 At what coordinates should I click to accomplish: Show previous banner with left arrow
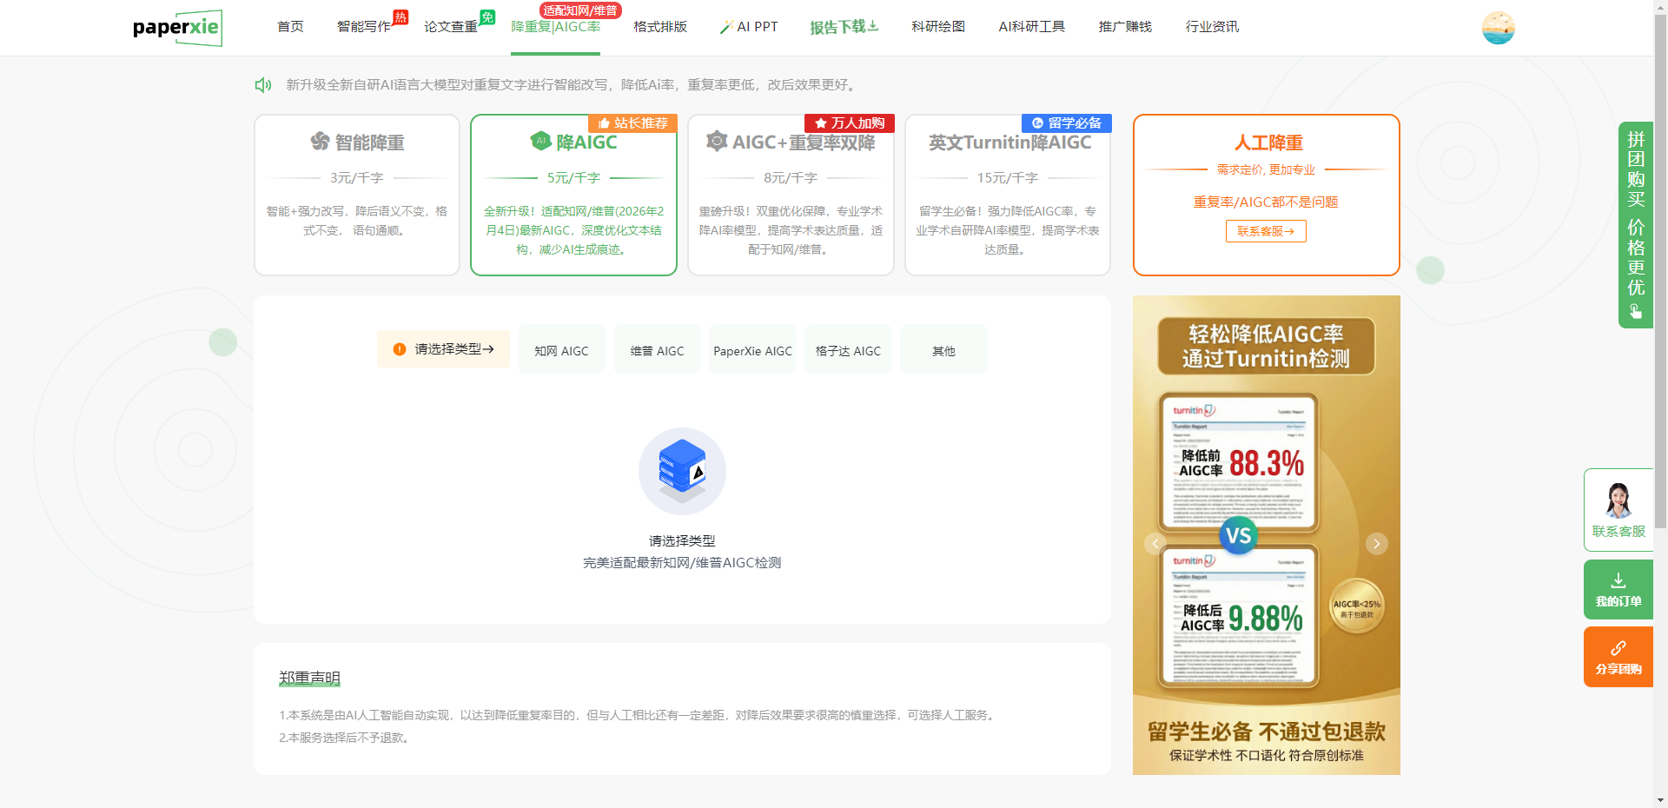[1155, 544]
